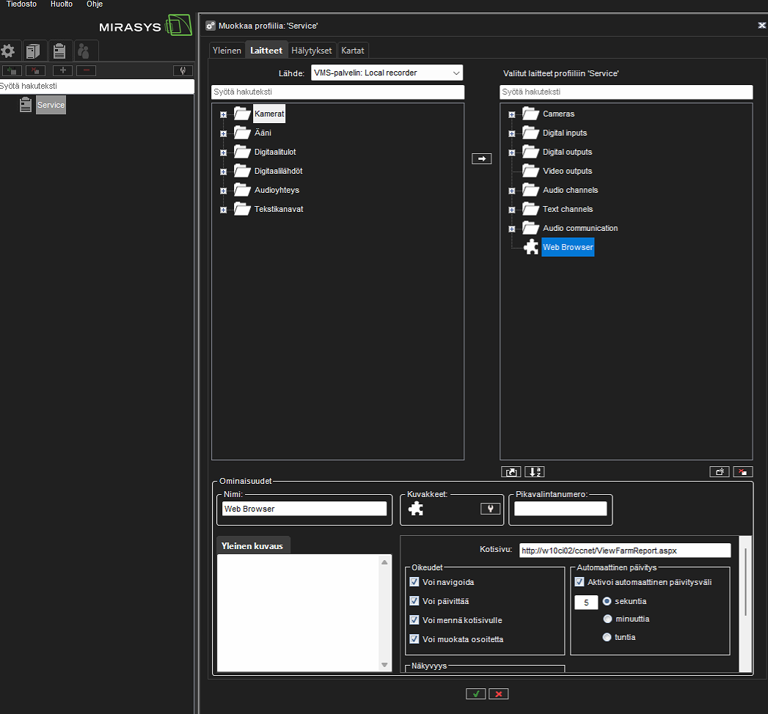Uncheck the 'Voi navigoida' permission

414,581
